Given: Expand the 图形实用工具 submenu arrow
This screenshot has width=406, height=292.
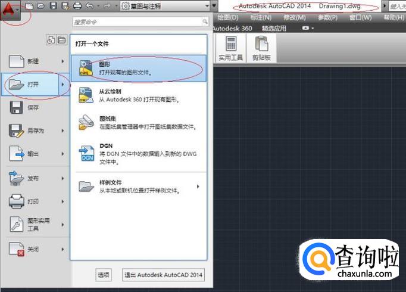Looking at the screenshot, I should click(63, 225).
